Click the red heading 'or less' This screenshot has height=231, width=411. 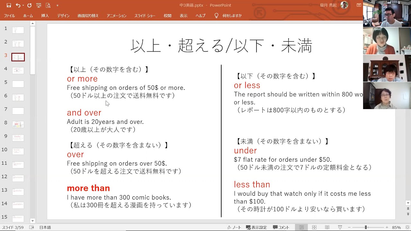coord(247,85)
